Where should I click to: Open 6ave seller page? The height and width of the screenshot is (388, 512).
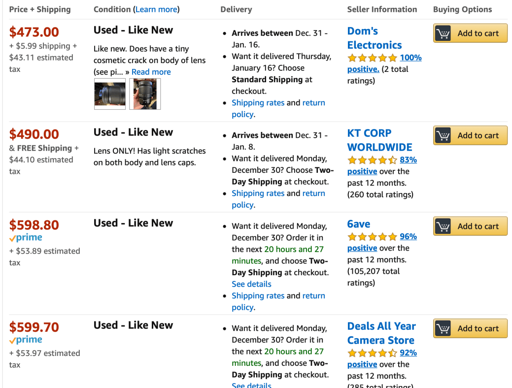tap(359, 224)
